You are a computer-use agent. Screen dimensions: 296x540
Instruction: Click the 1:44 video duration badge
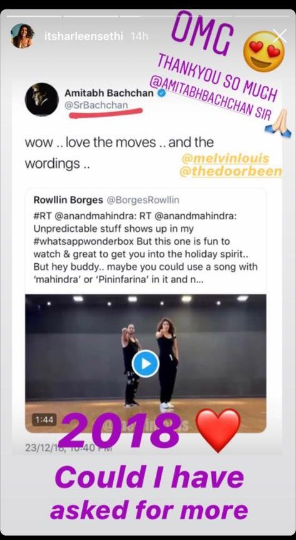(44, 420)
